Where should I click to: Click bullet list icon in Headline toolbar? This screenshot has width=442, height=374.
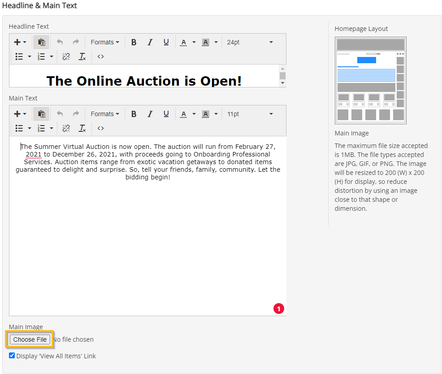tap(19, 57)
